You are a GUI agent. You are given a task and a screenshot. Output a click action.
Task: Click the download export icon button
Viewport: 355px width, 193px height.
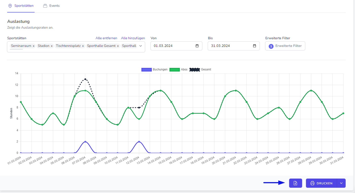point(295,183)
